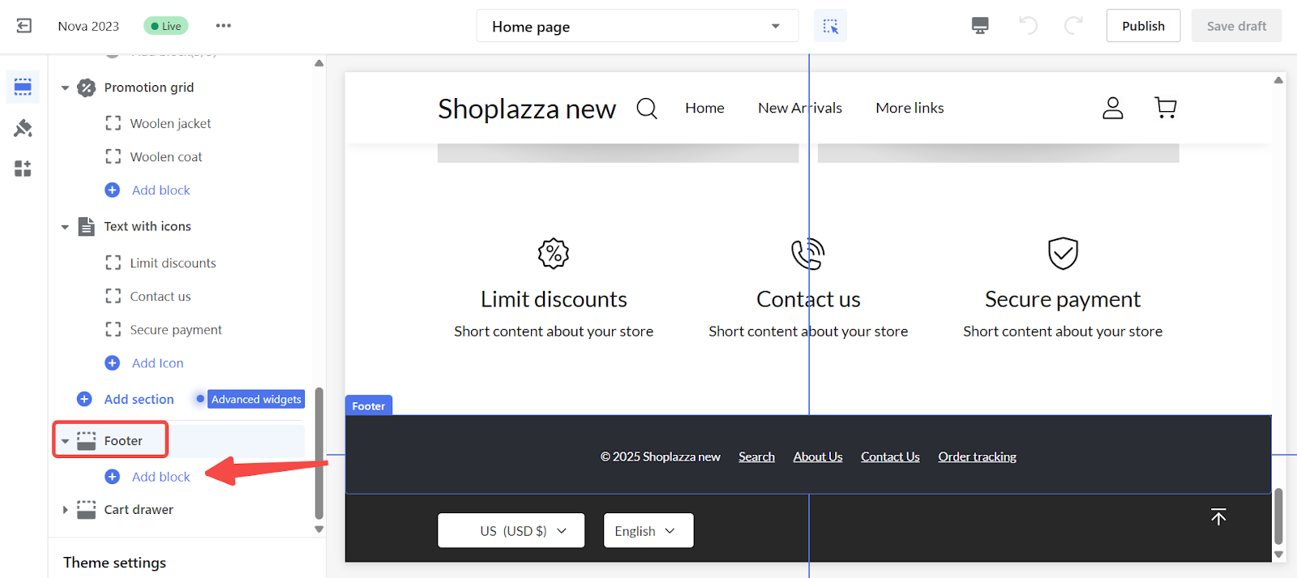Collapse the Text with icons section

tap(65, 227)
